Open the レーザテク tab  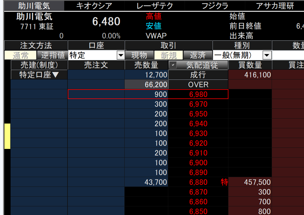coord(155,6)
